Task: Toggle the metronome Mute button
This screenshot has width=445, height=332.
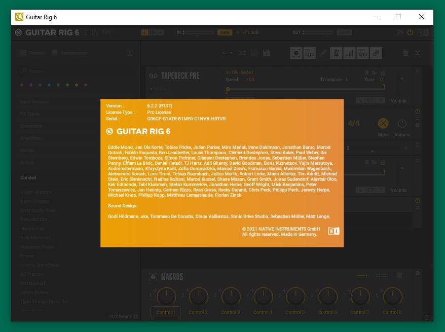Action: point(383,124)
